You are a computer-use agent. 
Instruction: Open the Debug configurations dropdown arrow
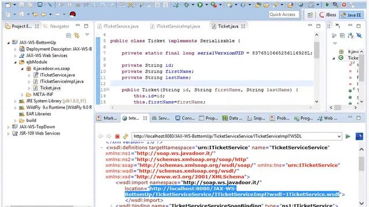click(193, 5)
